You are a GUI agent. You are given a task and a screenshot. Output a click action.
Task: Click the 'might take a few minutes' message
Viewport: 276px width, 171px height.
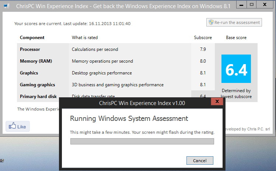click(x=142, y=132)
